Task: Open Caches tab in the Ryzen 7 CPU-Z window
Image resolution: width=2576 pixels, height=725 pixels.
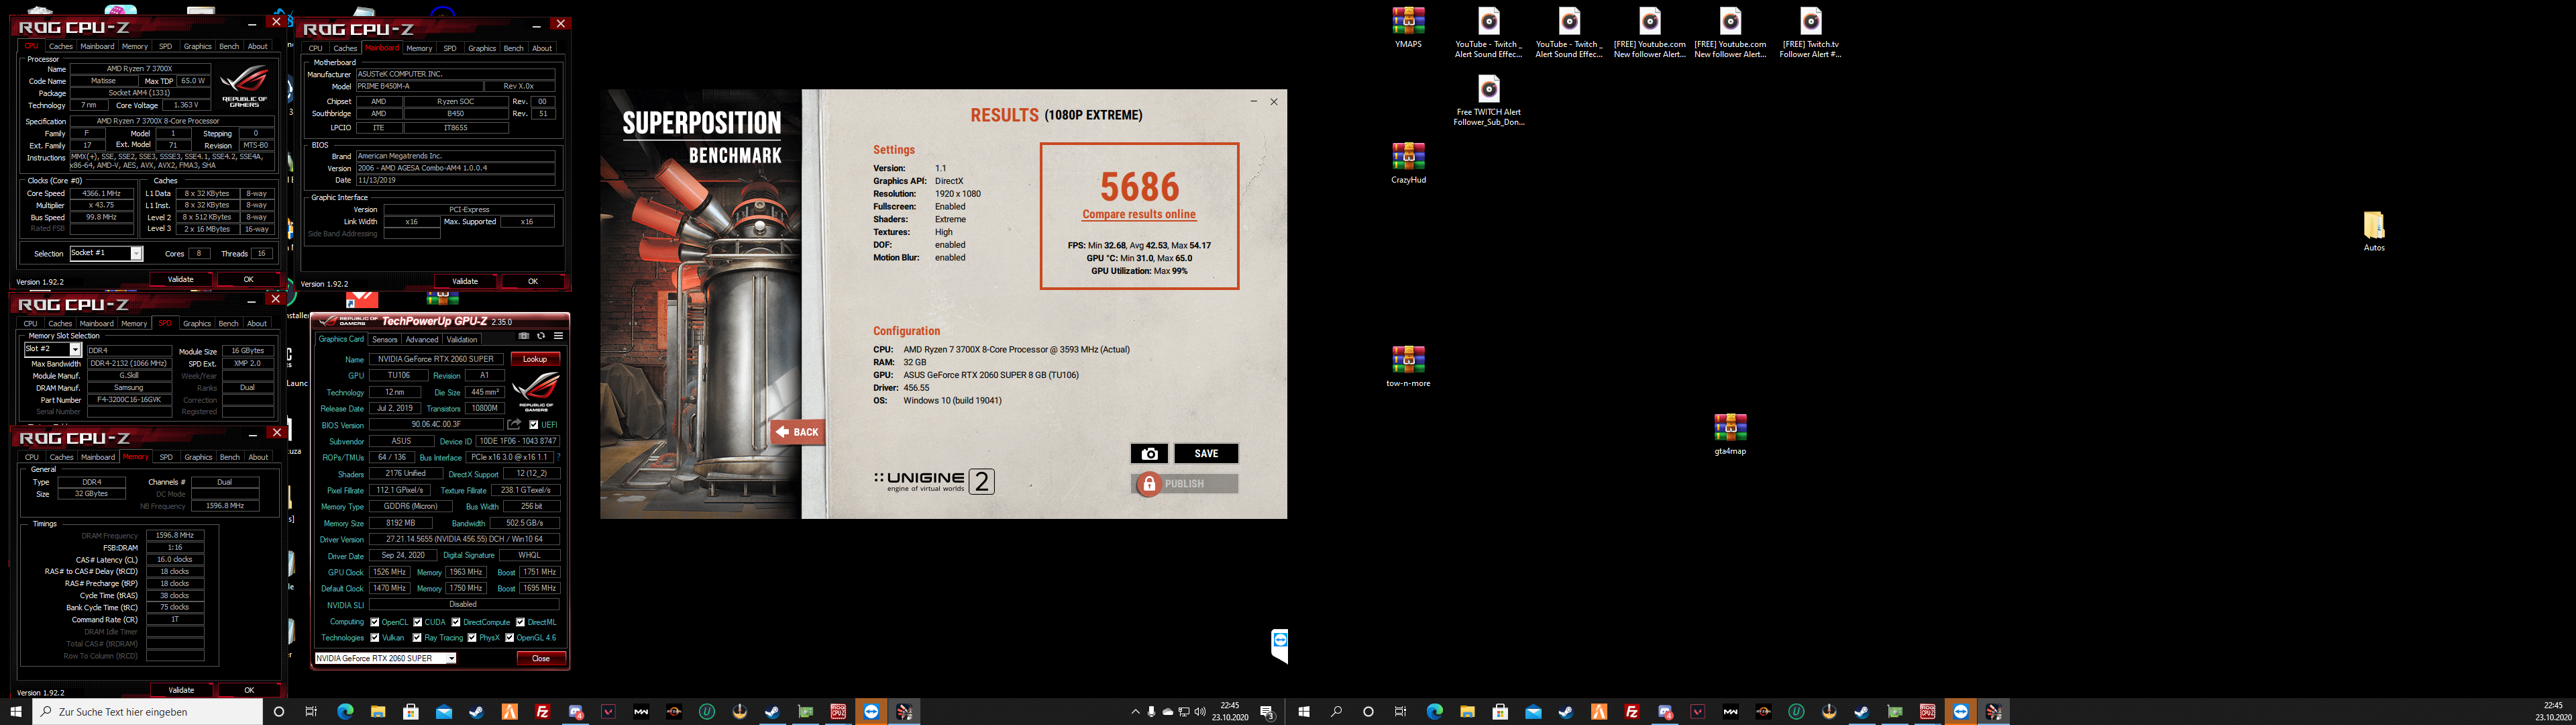Action: tap(61, 46)
